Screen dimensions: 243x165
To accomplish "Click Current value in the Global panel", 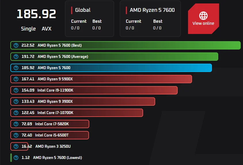I will point(75,28).
